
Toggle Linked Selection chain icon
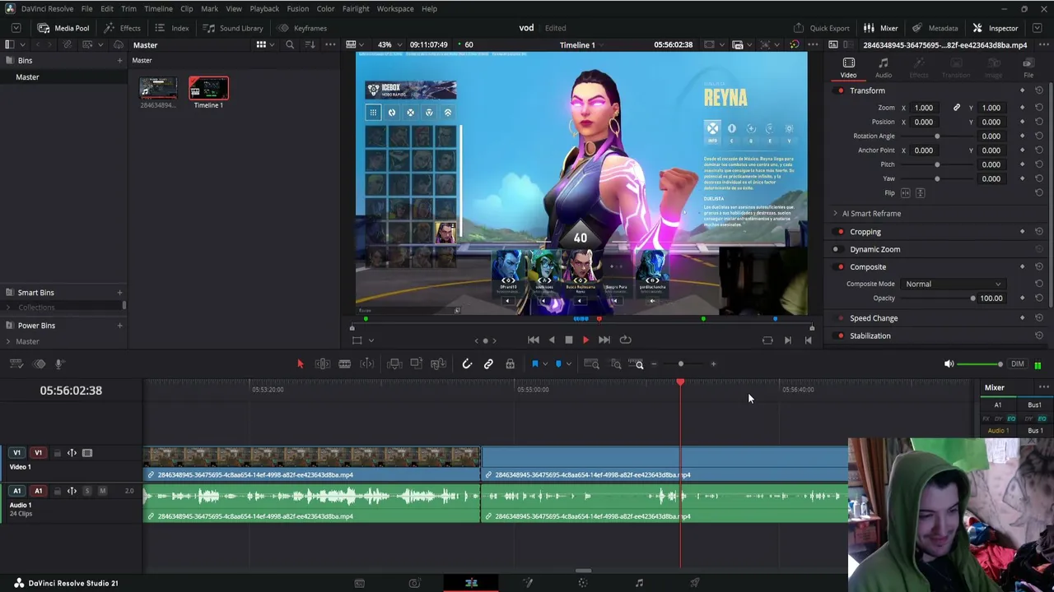[488, 363]
